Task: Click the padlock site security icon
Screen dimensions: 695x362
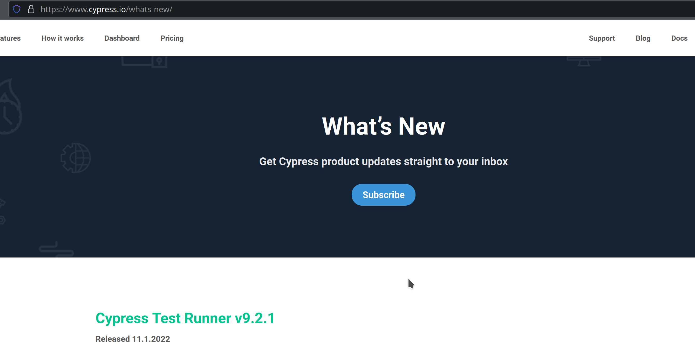Action: point(31,9)
